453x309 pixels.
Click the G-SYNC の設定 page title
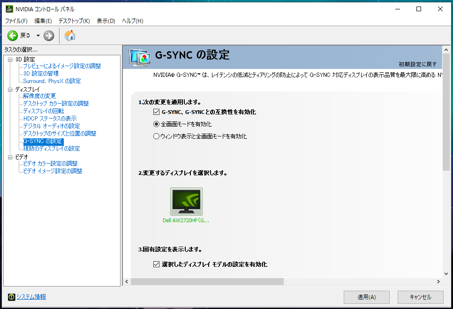tap(192, 55)
